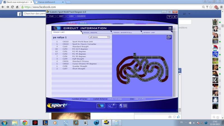Screen dimensions: 224x126
Task: Open the Facebook account dropdown arrow
Action: click(190, 14)
